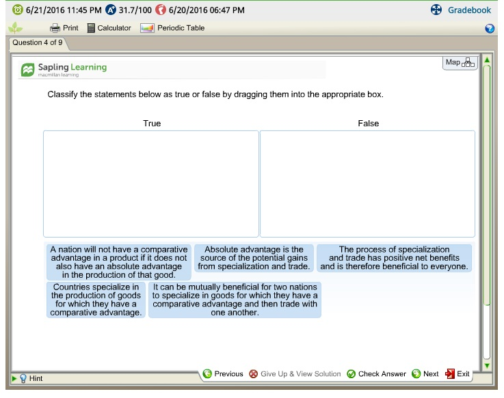The width and height of the screenshot is (504, 398).
Task: Open the Periodic Table
Action: click(172, 28)
